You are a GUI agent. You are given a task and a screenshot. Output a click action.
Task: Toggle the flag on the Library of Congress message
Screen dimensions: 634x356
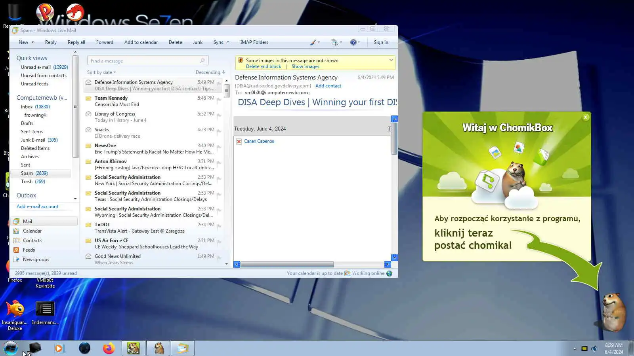(x=219, y=116)
